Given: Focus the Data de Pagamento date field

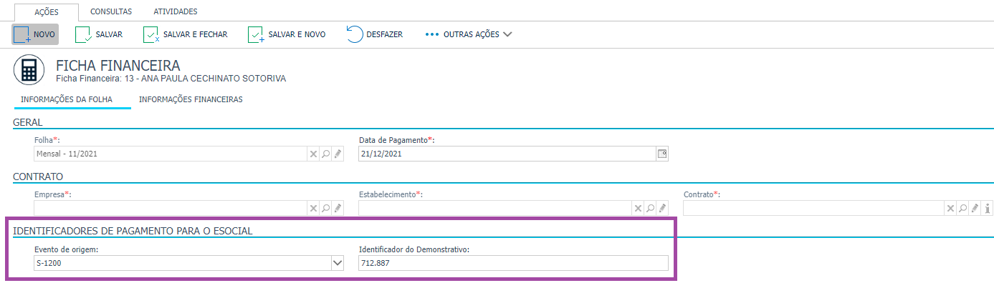Looking at the screenshot, I should point(507,153).
